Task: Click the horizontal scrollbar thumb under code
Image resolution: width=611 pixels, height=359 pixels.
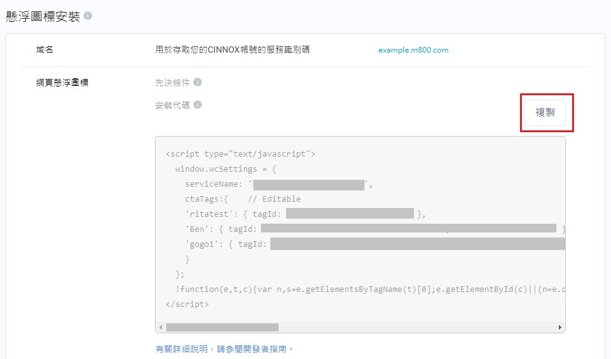Action: 222,327
